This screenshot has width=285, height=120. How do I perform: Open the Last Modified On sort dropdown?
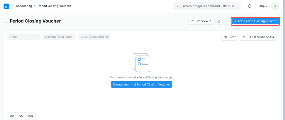click(x=262, y=37)
